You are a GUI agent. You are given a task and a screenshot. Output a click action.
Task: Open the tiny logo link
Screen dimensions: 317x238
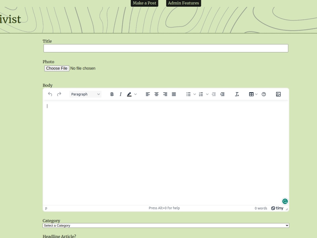click(277, 208)
